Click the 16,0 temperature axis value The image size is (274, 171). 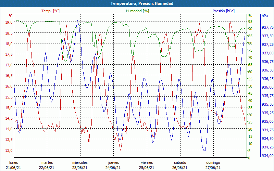pyautogui.click(x=9, y=86)
